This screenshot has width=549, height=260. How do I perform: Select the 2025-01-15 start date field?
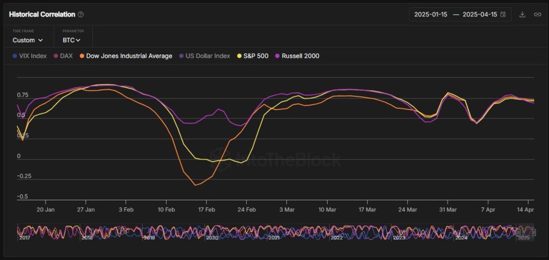click(x=430, y=15)
